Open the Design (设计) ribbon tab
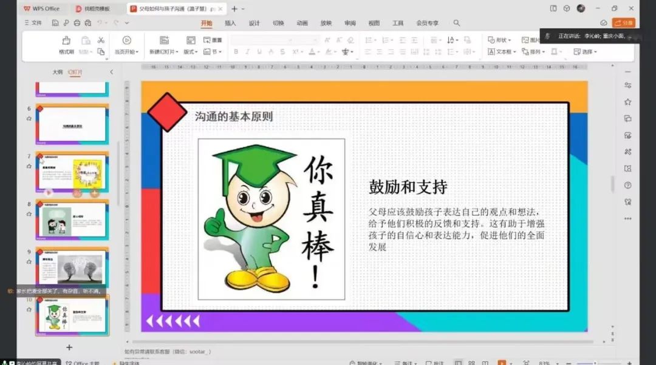The image size is (656, 365). click(254, 23)
